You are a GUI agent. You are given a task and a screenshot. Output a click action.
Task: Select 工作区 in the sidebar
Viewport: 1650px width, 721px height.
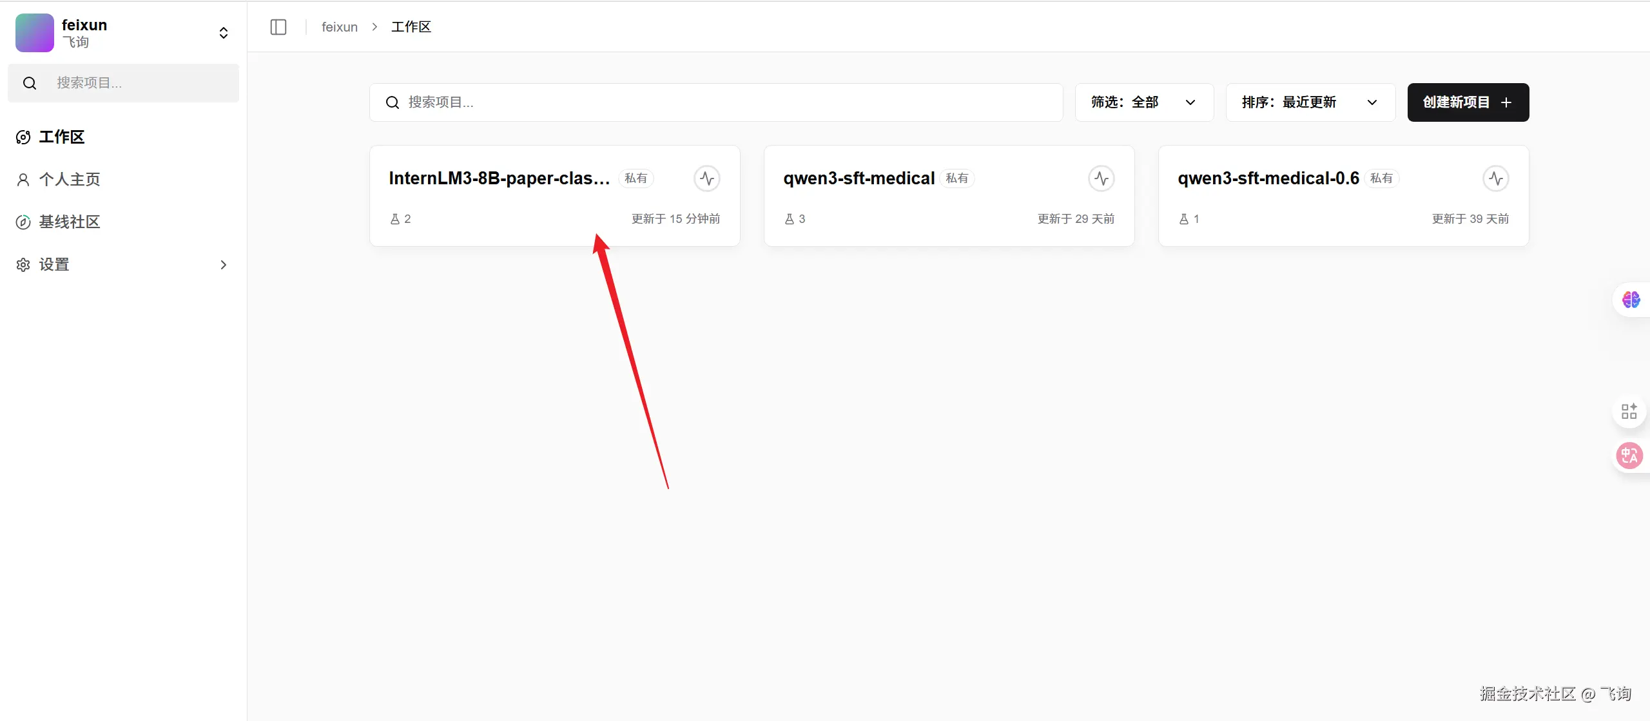click(x=62, y=137)
